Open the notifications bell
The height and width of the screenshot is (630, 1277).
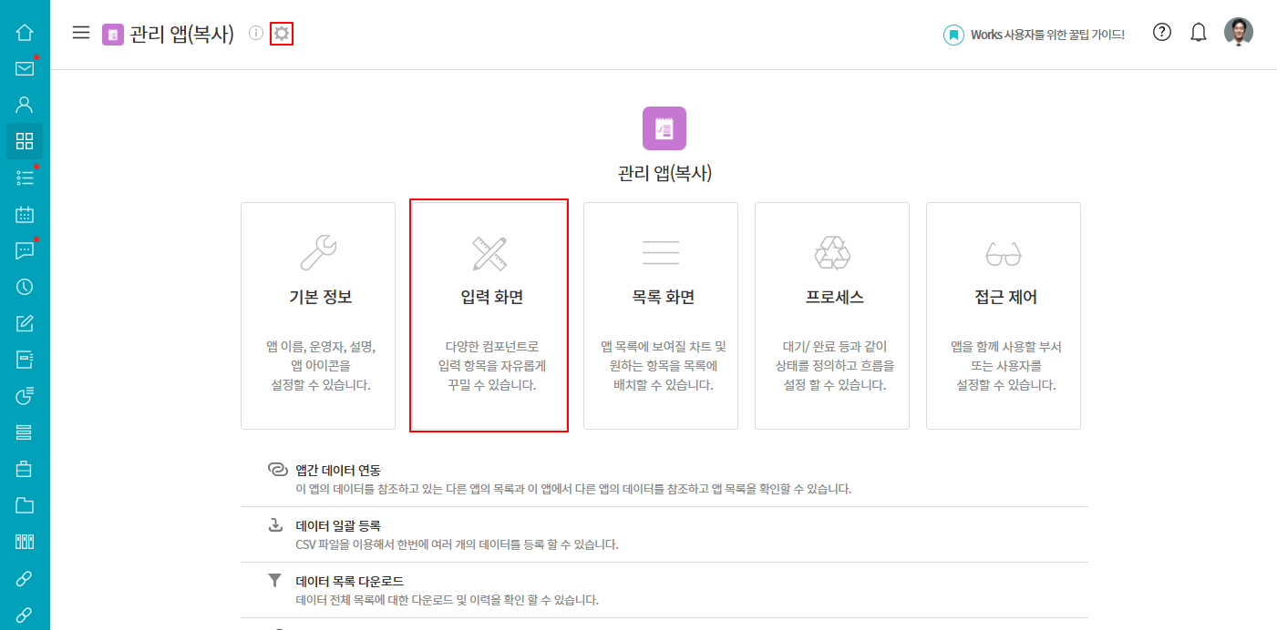click(x=1199, y=33)
